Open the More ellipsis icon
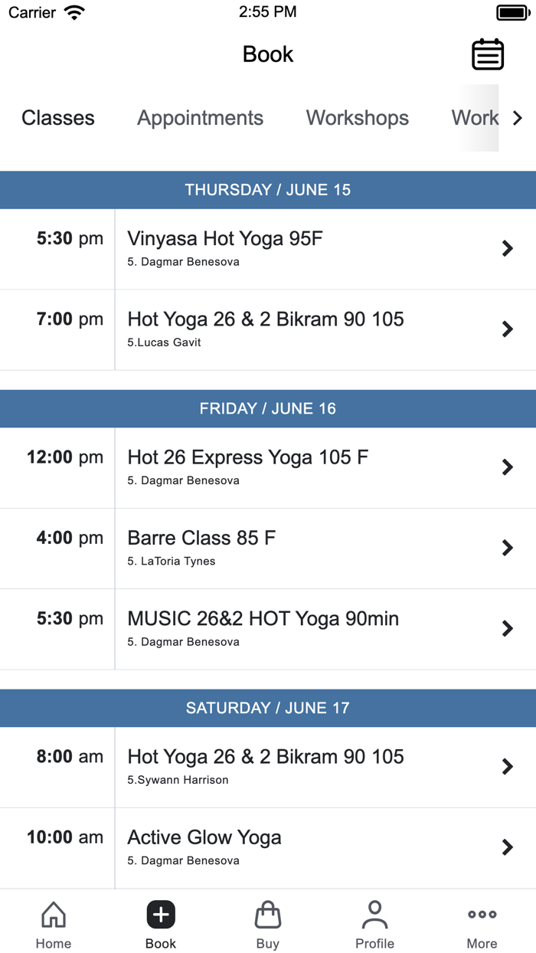The width and height of the screenshot is (536, 953). coord(482,914)
